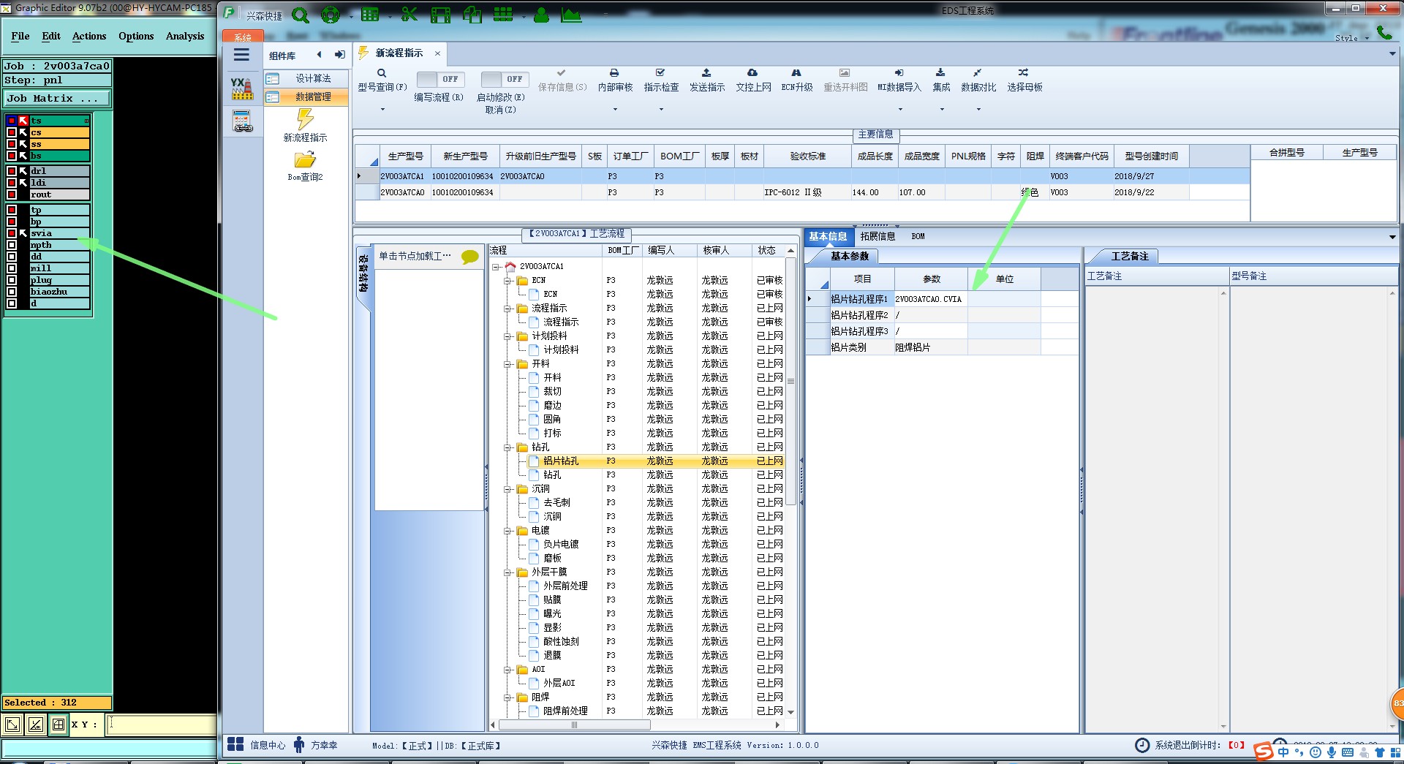The image size is (1404, 764).
Task: Click 数据对比 compare tool
Action: (978, 80)
